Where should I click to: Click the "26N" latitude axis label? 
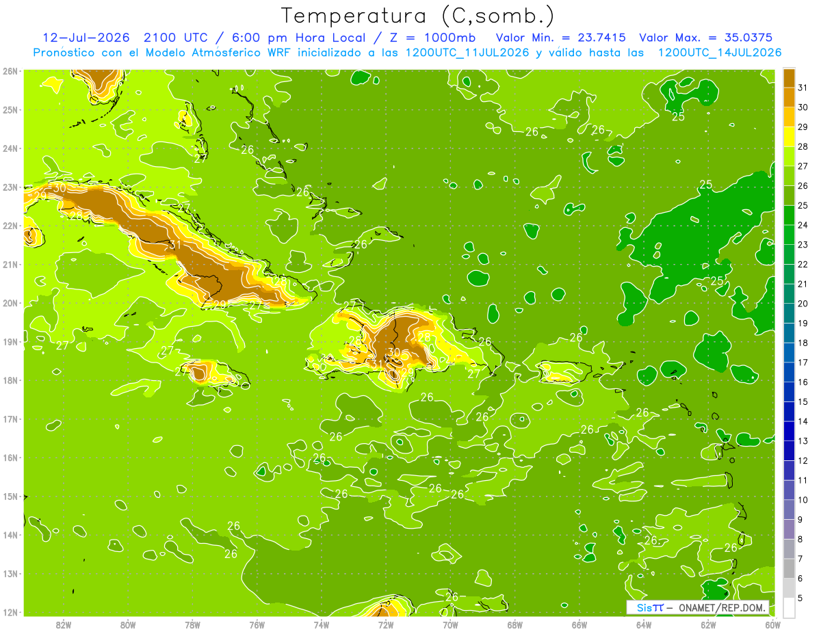click(x=10, y=71)
